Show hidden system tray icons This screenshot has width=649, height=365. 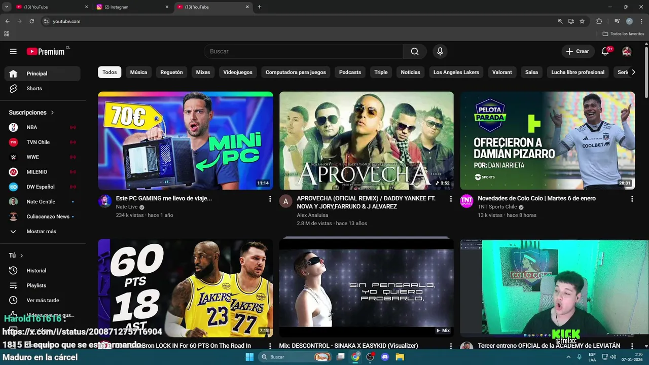point(568,357)
